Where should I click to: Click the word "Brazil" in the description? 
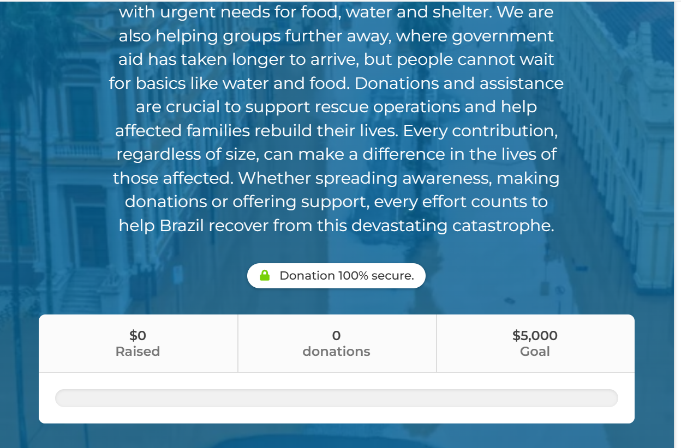coord(181,226)
